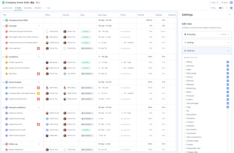Enable the Subtasks field checkbox
This screenshot has width=234, height=153.
tap(228, 126)
